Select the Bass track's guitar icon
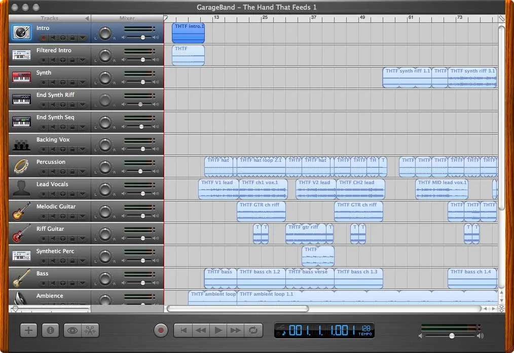514x353 pixels. [x=21, y=278]
